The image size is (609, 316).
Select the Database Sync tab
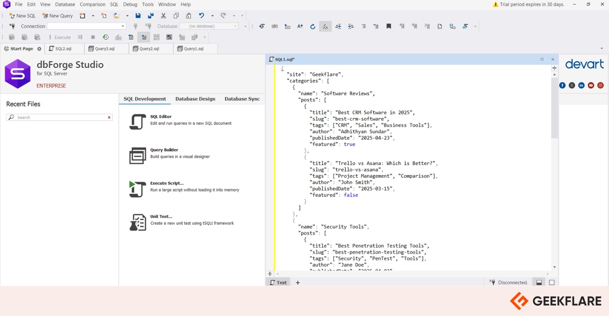coord(242,99)
